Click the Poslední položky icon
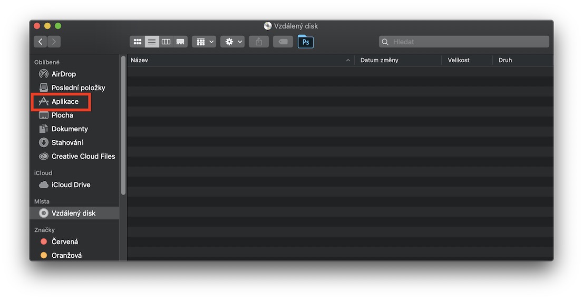Viewport: 583px width, 300px height. pos(44,88)
